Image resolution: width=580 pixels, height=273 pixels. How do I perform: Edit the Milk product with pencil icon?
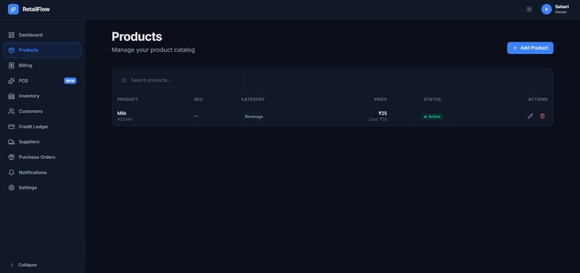(x=530, y=116)
